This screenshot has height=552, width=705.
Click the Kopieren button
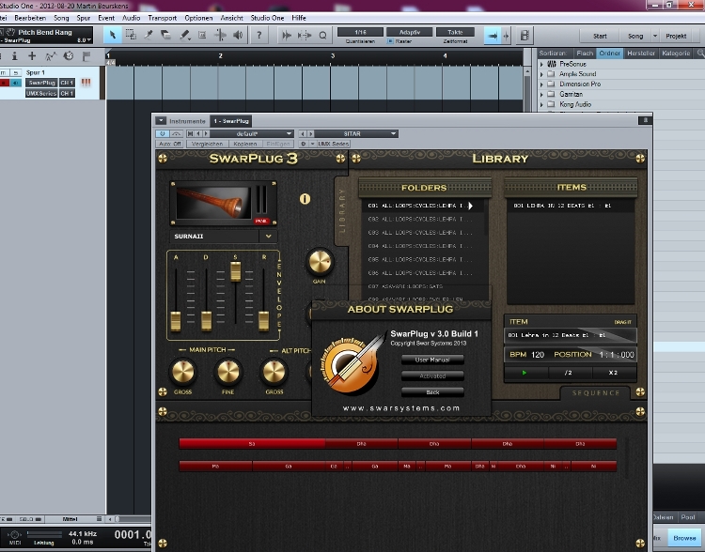click(x=245, y=144)
